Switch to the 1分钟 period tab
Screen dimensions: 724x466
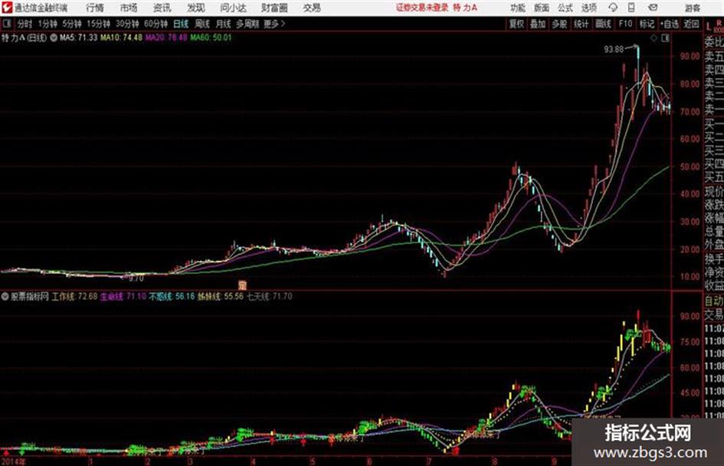[48, 24]
